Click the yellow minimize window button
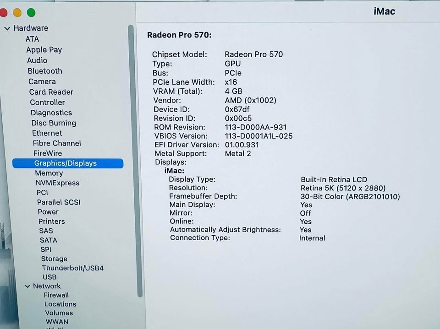 pos(17,13)
